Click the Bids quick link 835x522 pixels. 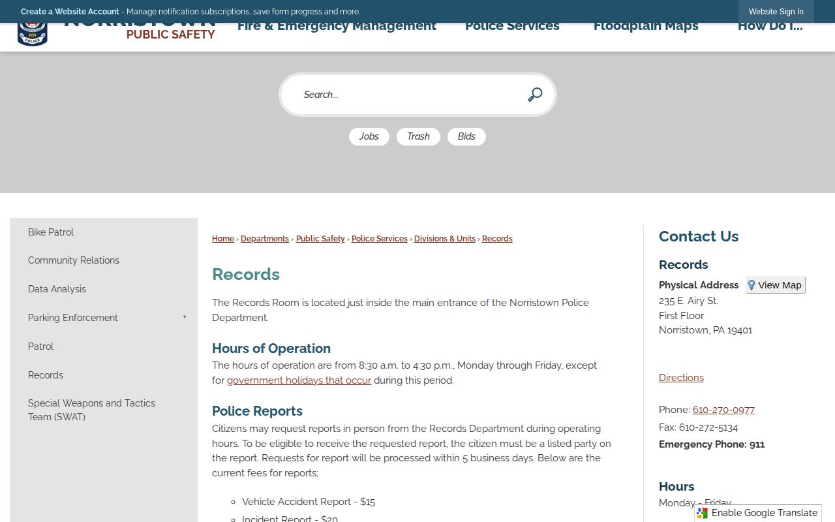tap(466, 136)
